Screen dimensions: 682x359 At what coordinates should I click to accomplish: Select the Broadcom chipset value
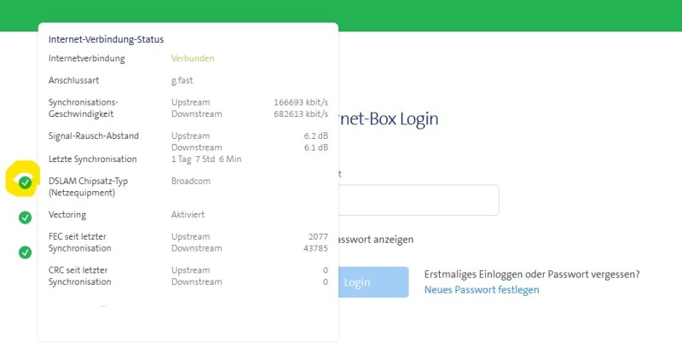[191, 181]
